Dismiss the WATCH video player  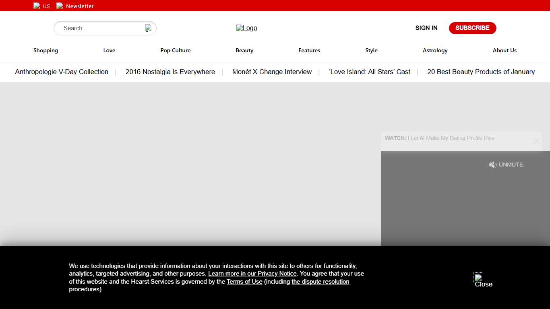coord(536,141)
